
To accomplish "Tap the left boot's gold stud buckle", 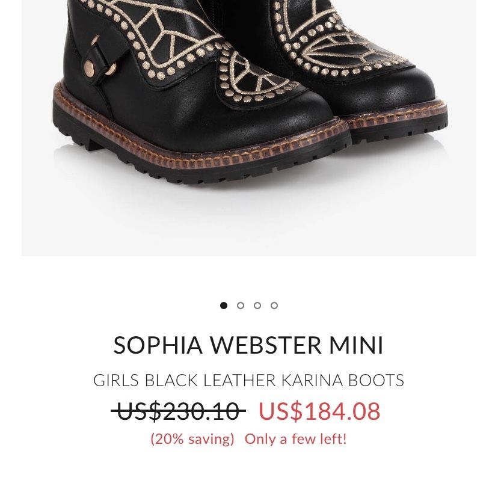I will pyautogui.click(x=90, y=67).
